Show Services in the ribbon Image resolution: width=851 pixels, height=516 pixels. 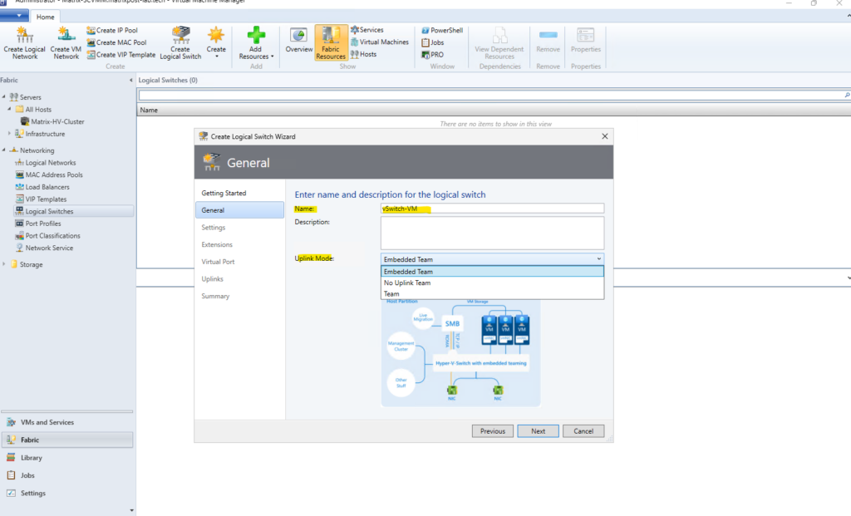[x=366, y=30]
